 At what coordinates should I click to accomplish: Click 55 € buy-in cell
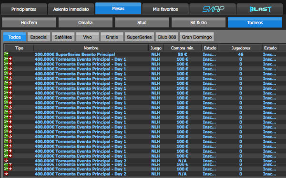click(183, 54)
